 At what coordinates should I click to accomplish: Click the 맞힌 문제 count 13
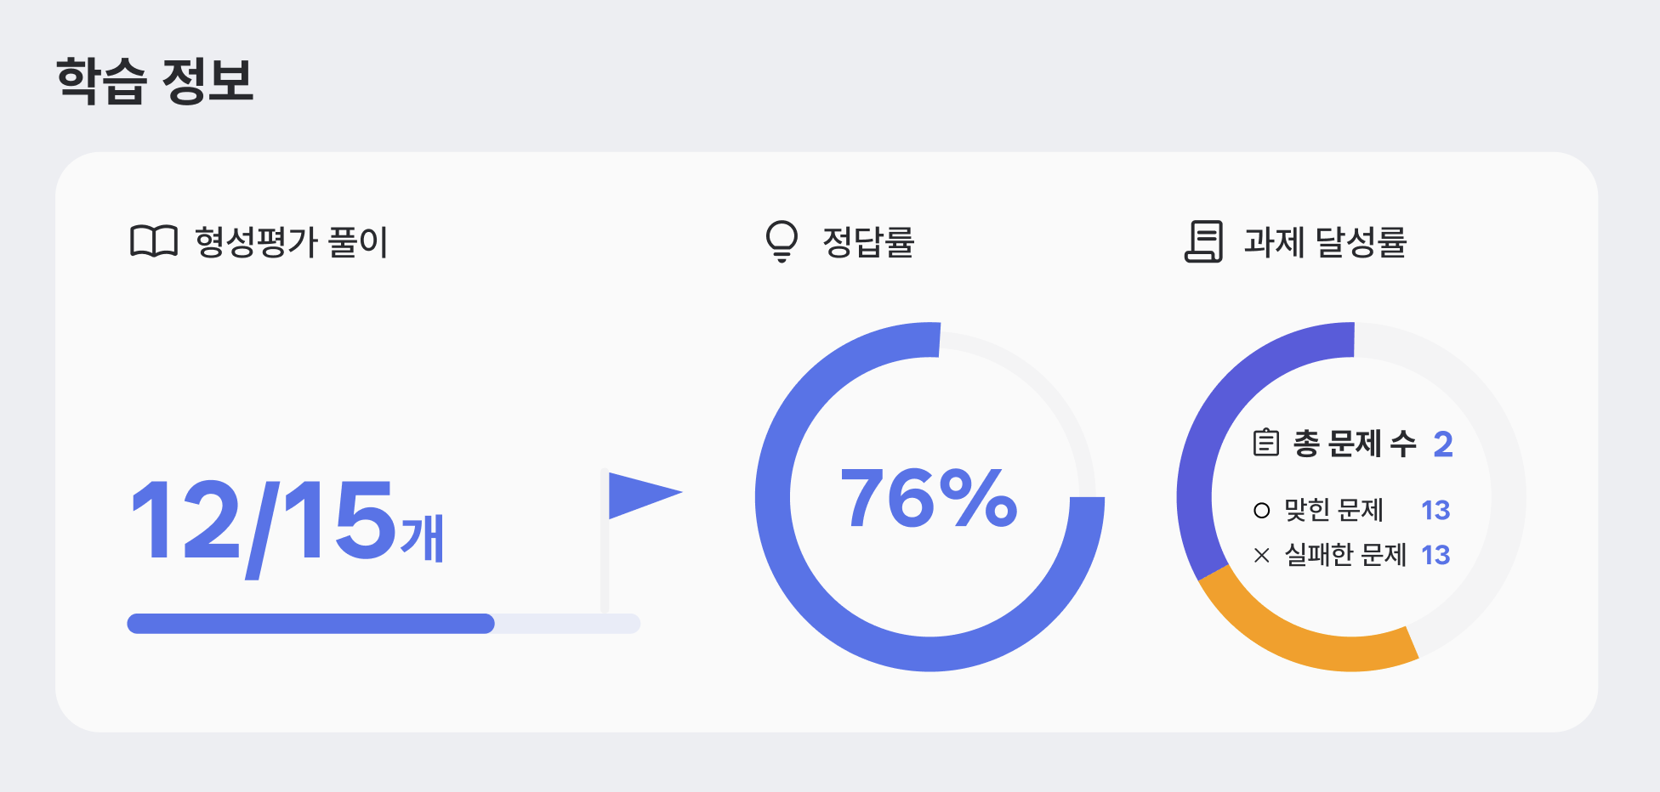[1435, 511]
